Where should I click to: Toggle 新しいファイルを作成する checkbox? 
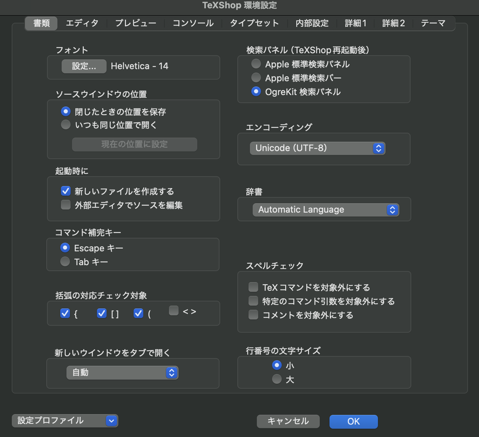click(x=66, y=191)
